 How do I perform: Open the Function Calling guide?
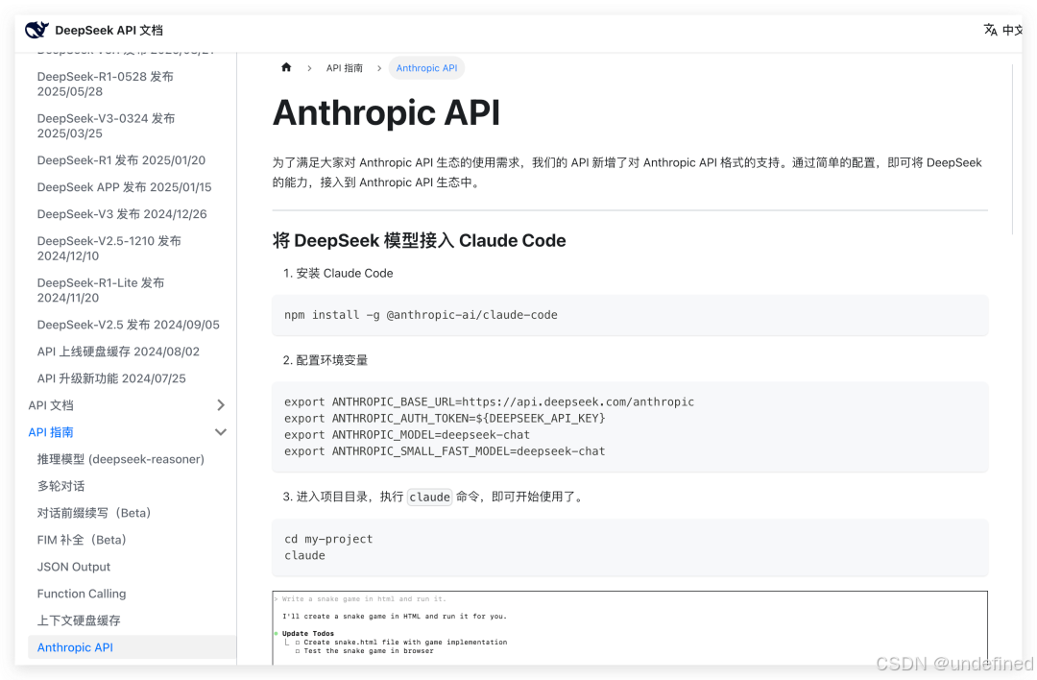tap(82, 594)
